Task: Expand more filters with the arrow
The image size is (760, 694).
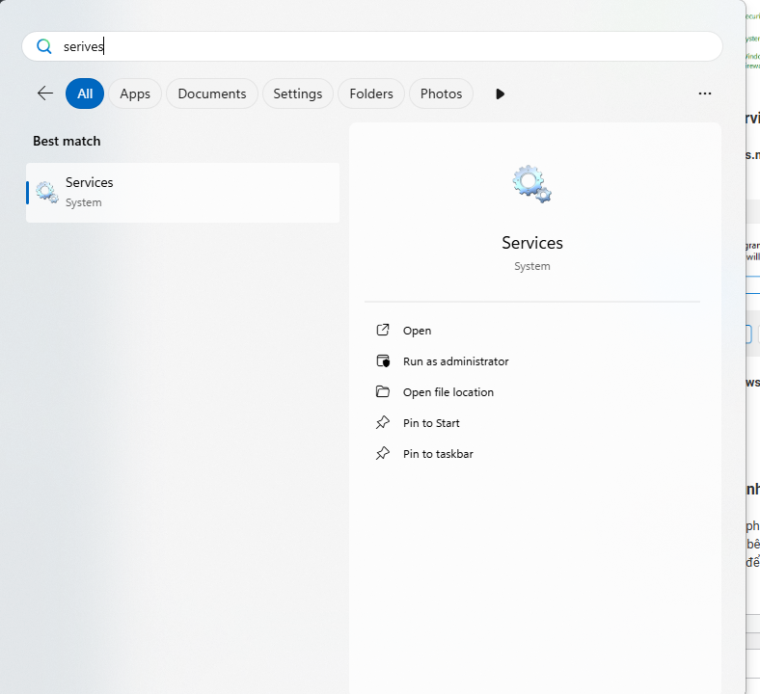Action: click(x=500, y=93)
